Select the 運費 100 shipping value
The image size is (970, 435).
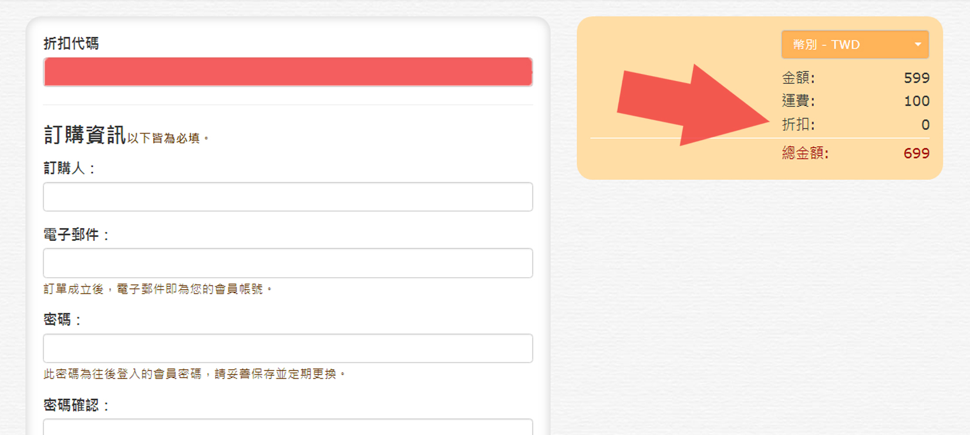(x=917, y=101)
